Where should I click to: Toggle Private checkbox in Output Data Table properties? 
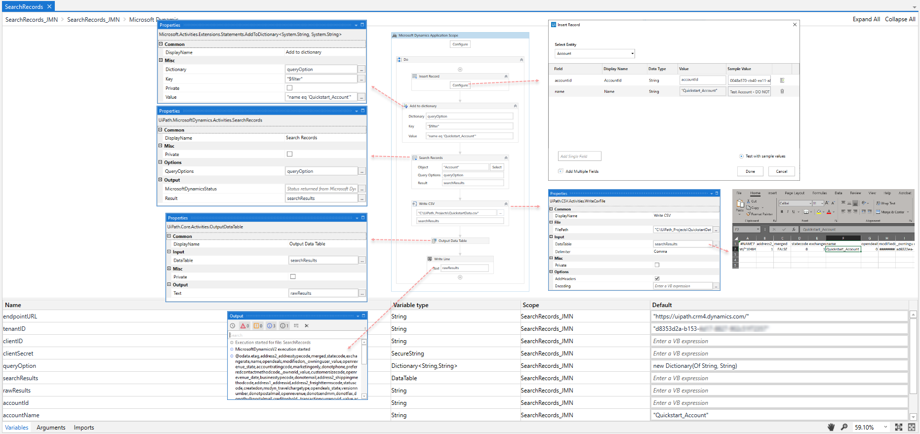click(293, 276)
